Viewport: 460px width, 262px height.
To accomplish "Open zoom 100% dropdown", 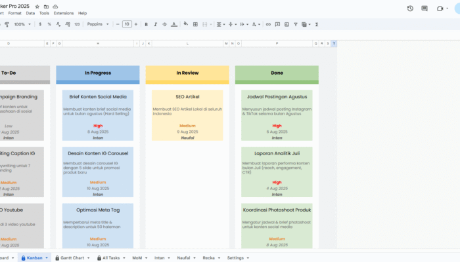I will coord(22,24).
